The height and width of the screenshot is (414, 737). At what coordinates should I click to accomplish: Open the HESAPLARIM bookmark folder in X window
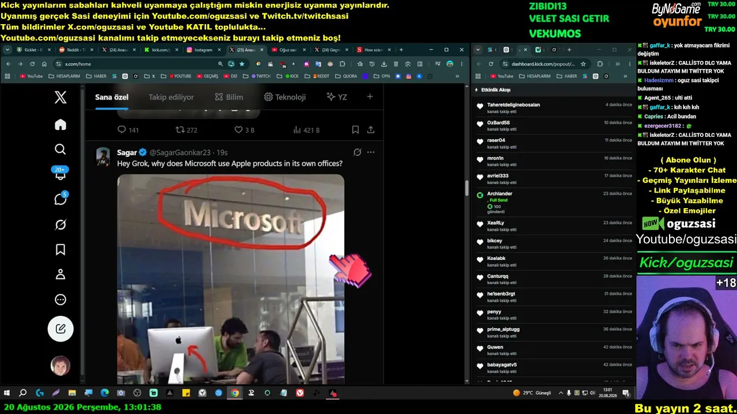[64, 76]
